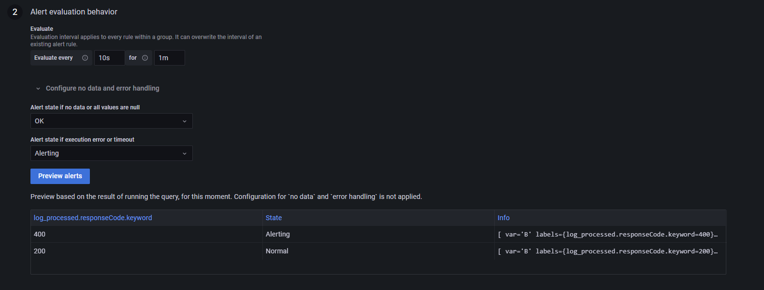The image size is (764, 290).
Task: Collapse Configure no data and error handling
Action: pos(38,89)
